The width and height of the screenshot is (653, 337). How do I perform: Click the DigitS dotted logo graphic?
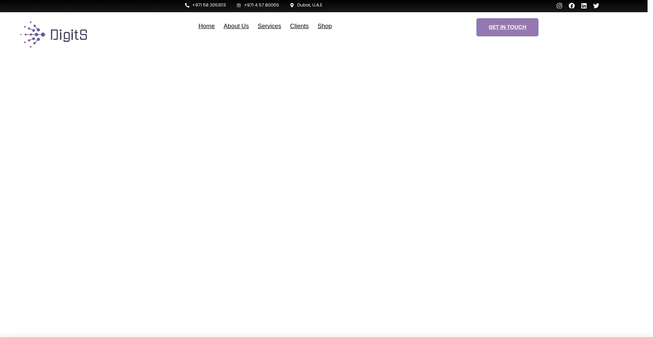pos(33,35)
